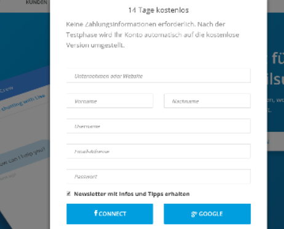Select the Vorname input field
284x229 pixels.
click(109, 101)
